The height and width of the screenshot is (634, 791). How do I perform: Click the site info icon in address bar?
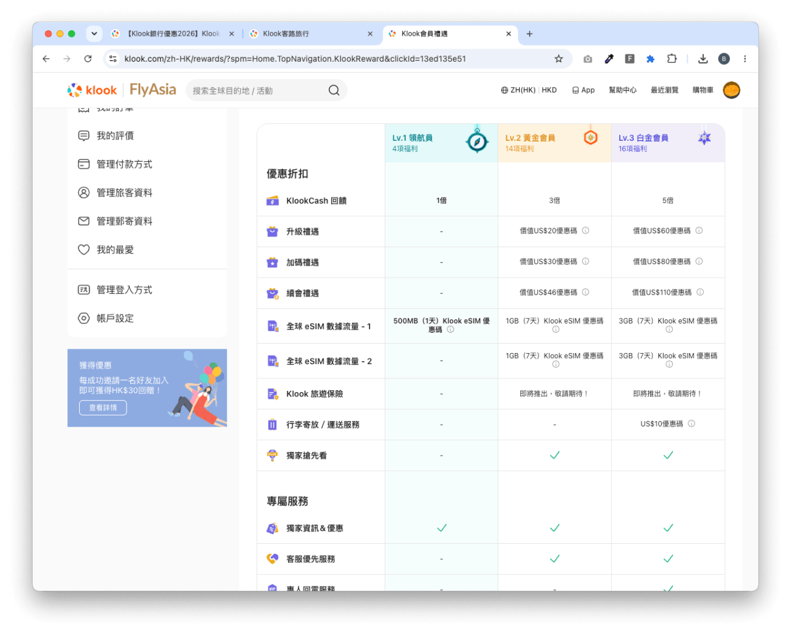[x=112, y=59]
